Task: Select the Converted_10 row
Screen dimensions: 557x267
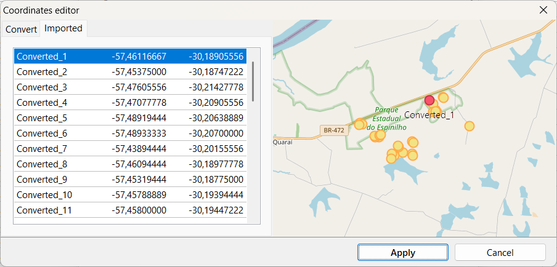Action: point(131,195)
